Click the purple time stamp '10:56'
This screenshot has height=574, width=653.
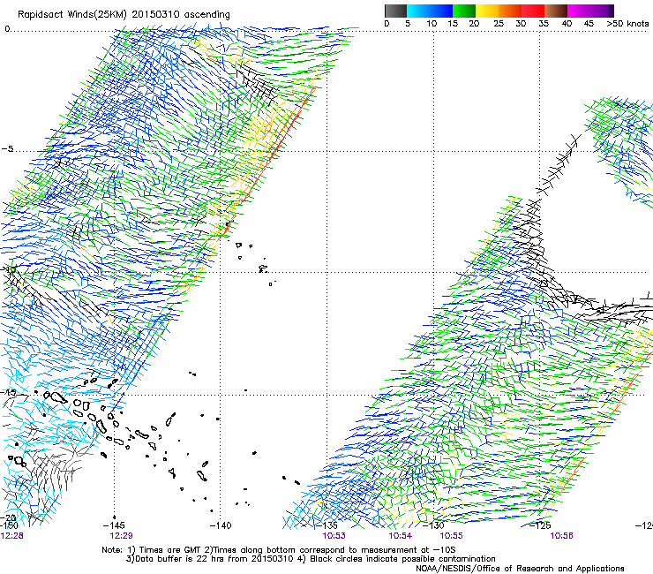(561, 536)
